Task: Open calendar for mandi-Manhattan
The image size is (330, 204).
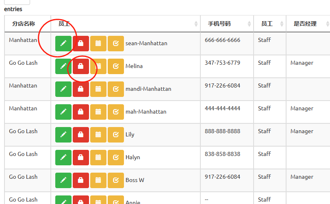Action: 98,89
